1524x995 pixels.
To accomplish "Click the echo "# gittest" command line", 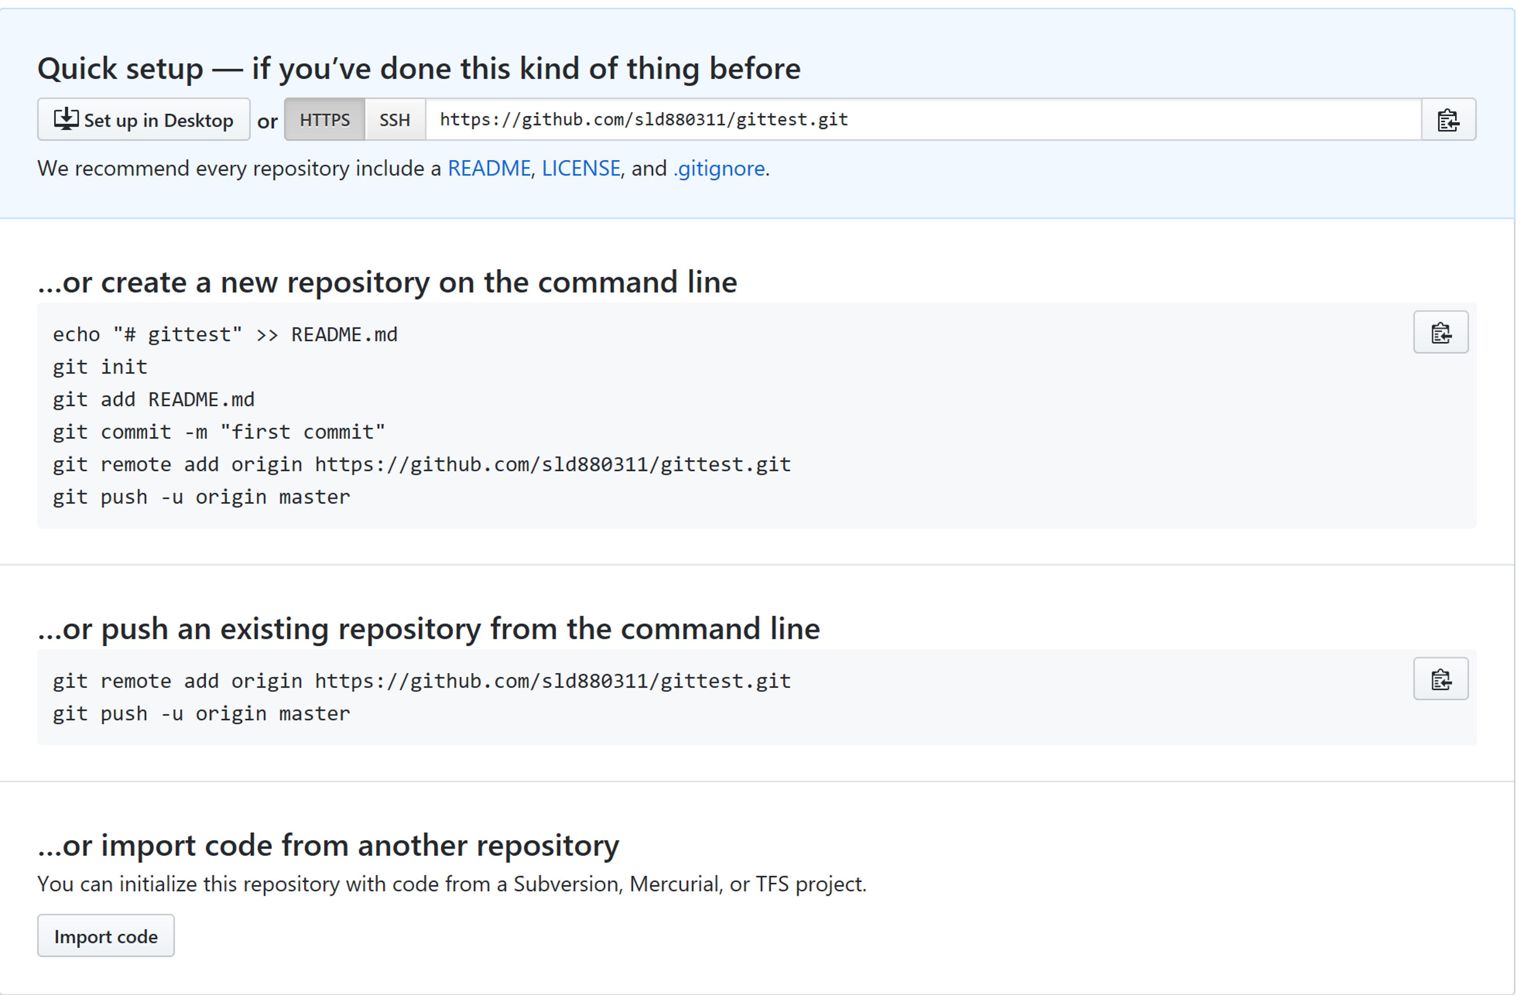I will pyautogui.click(x=225, y=334).
